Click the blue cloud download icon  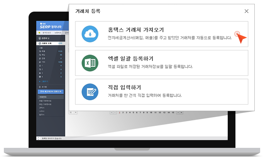[x=90, y=34]
